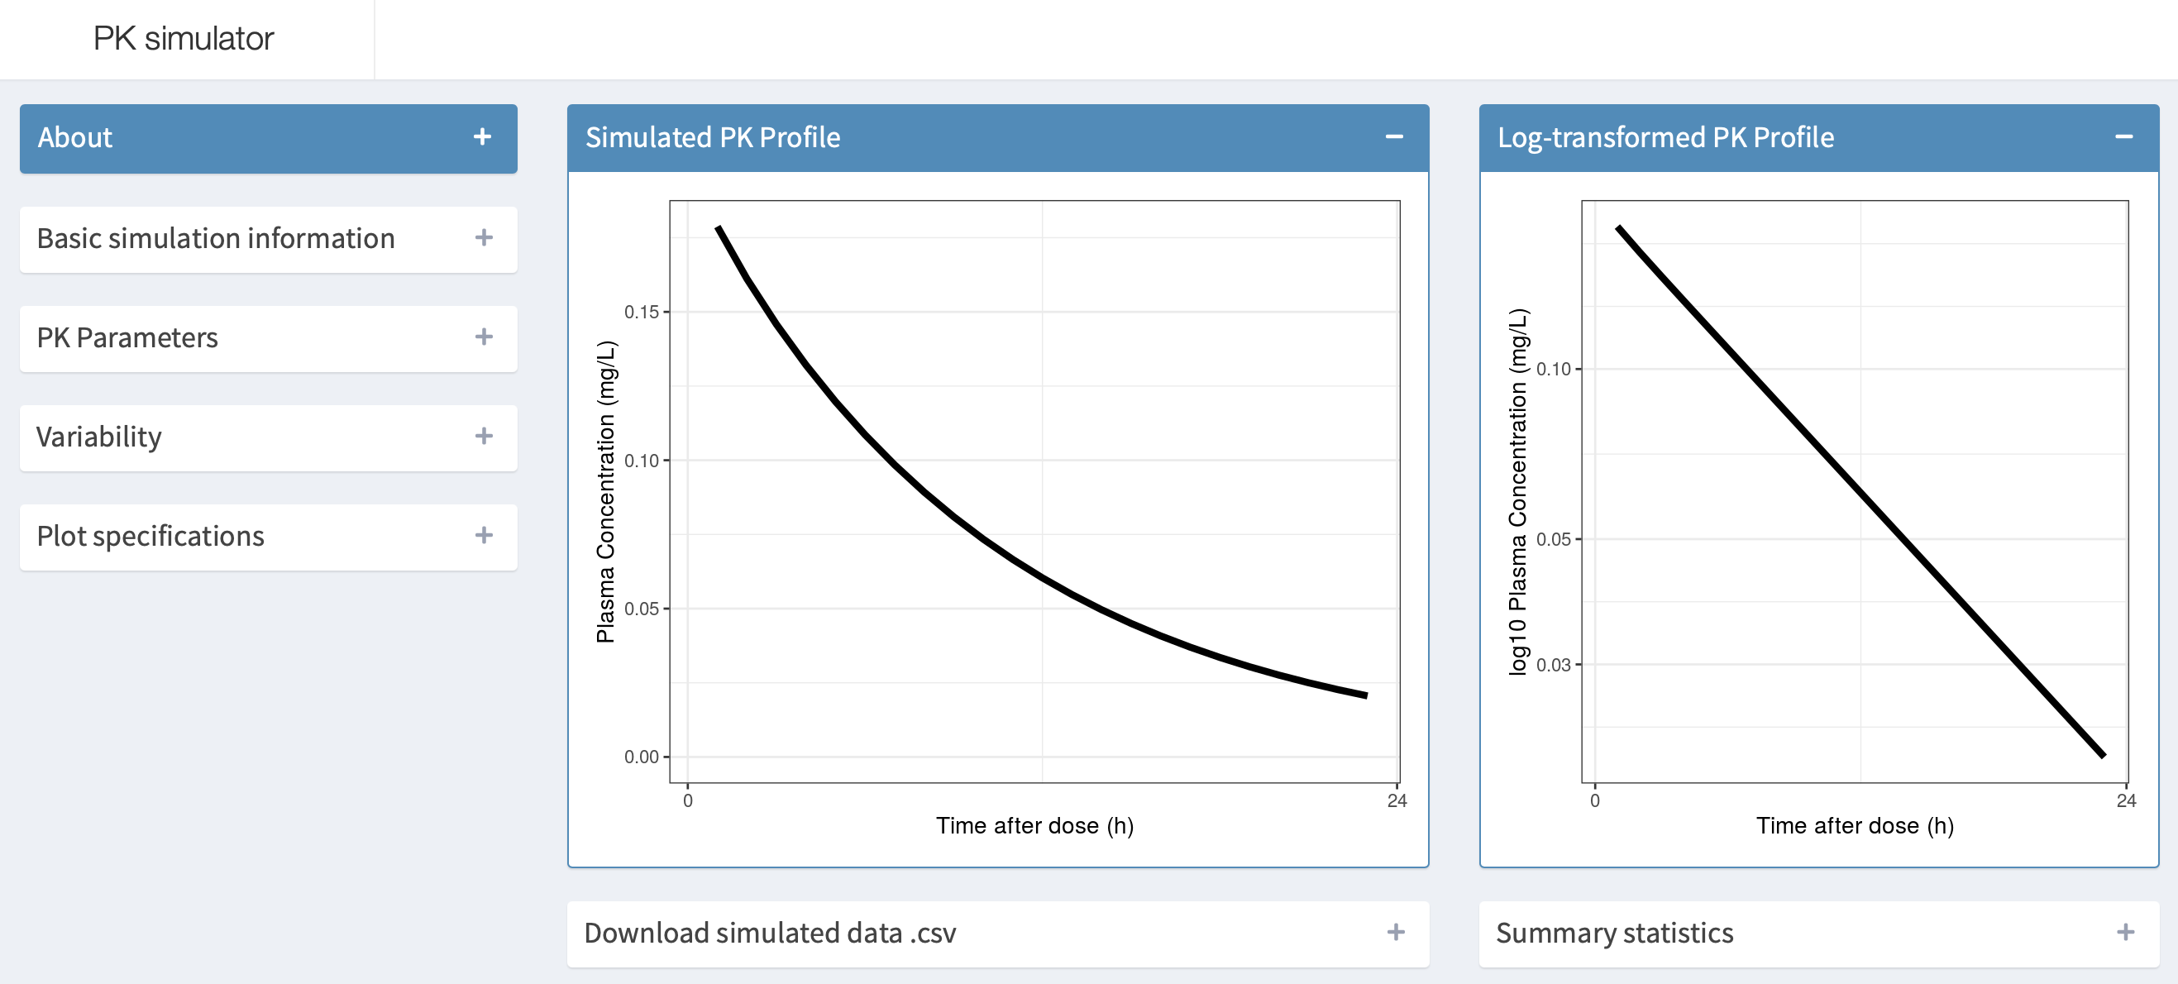
Task: Collapse Simulated PK Profile minus icon
Action: [1394, 137]
